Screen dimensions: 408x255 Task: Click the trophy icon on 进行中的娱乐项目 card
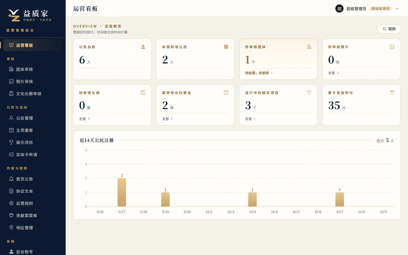tap(309, 92)
